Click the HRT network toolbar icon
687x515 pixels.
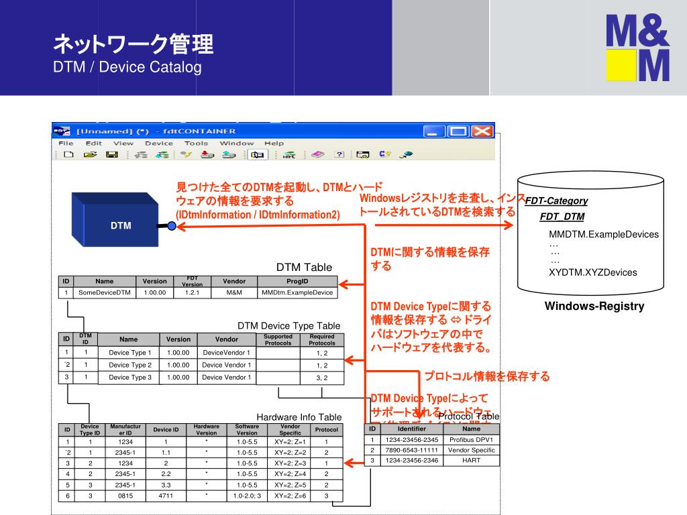pos(289,155)
